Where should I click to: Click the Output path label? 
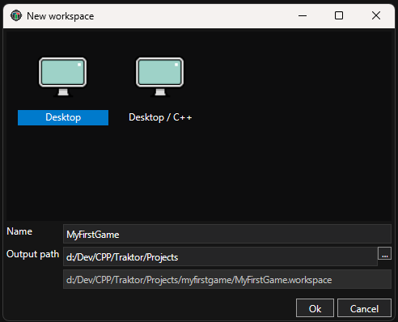coord(32,254)
